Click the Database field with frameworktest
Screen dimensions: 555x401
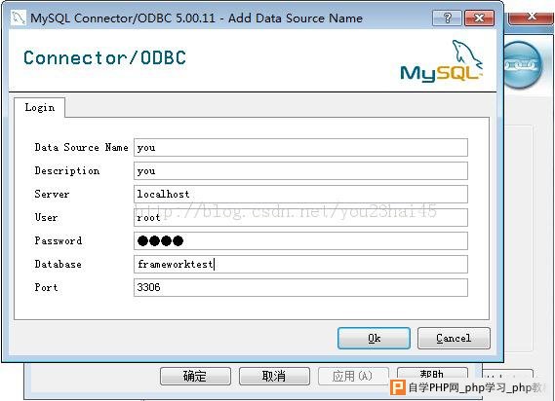pos(300,264)
